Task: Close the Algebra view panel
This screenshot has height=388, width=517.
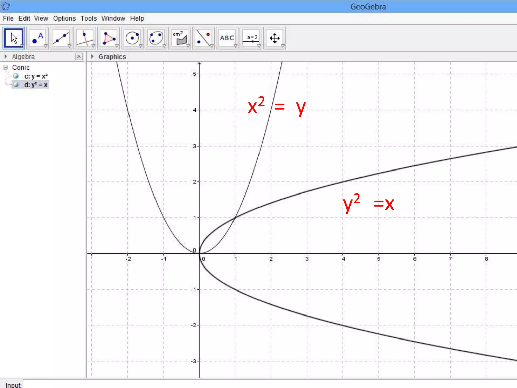Action: pos(79,56)
